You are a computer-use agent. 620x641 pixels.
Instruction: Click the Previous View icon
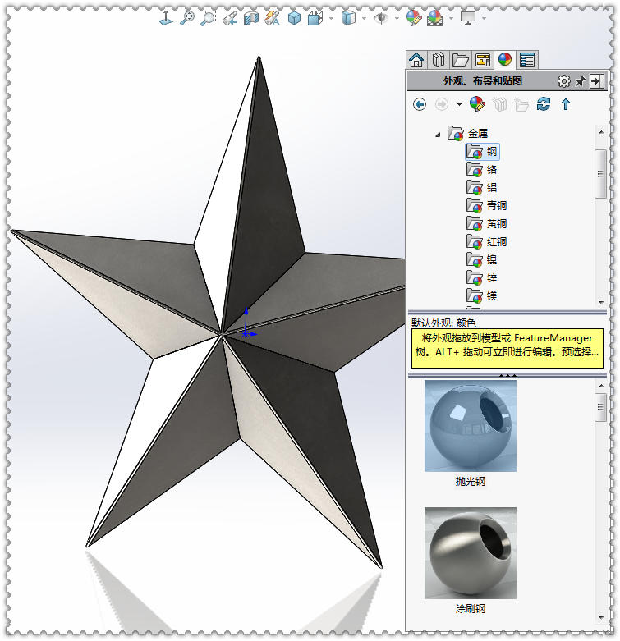[230, 18]
